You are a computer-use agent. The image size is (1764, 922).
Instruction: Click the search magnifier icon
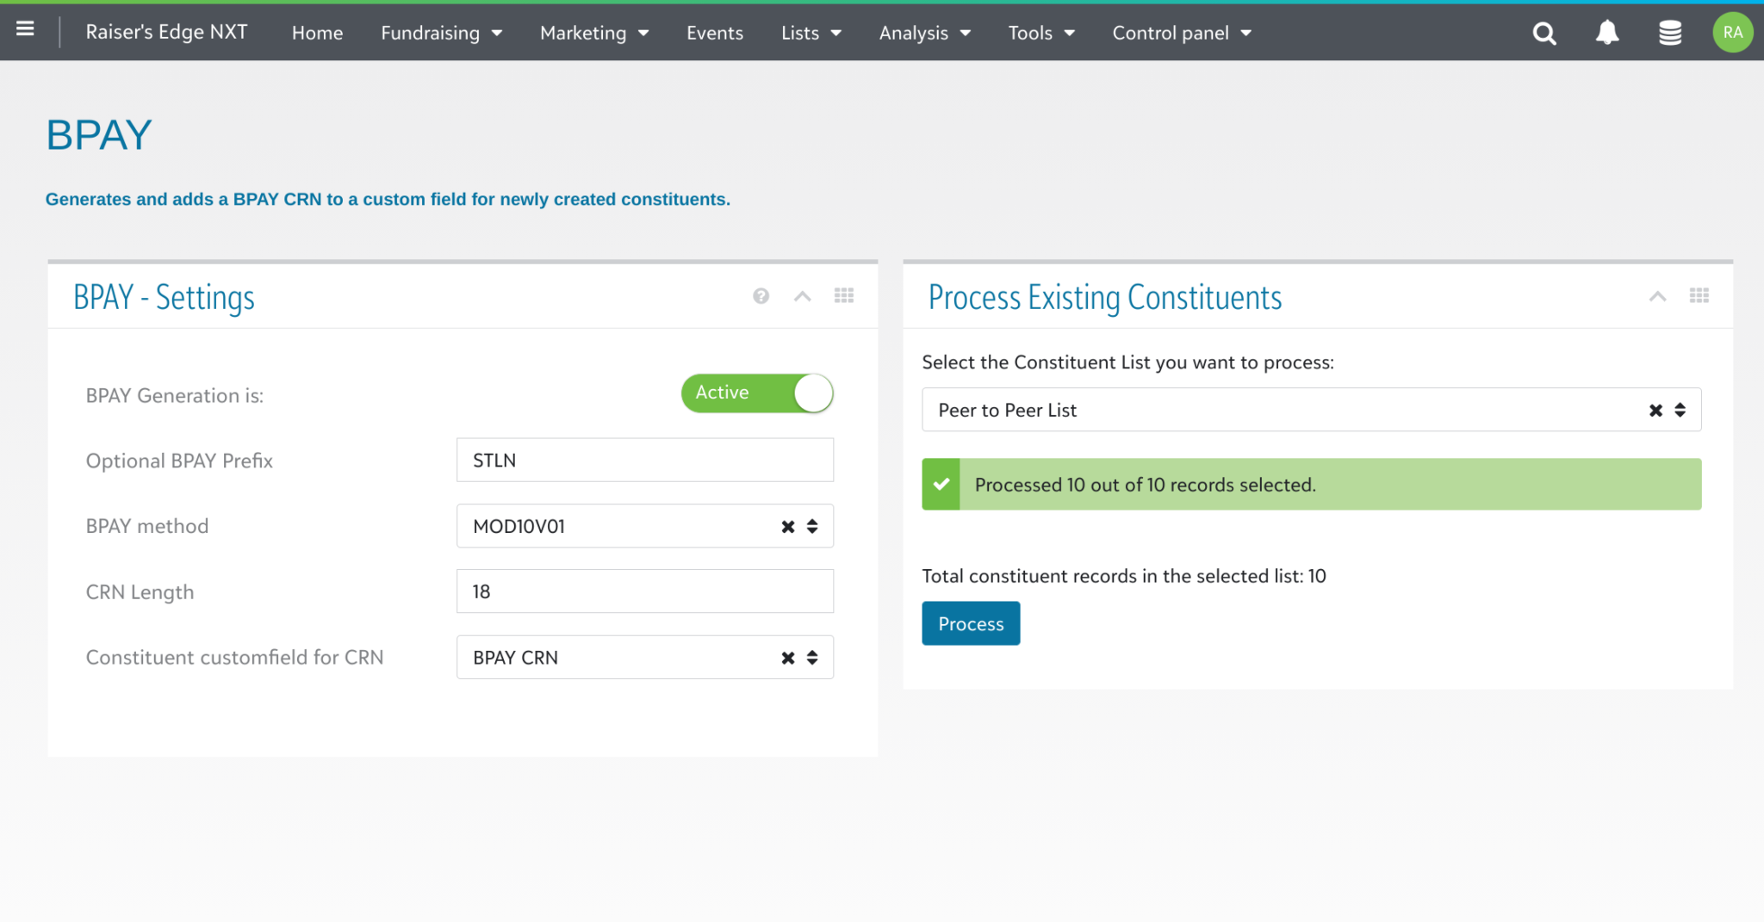1544,34
